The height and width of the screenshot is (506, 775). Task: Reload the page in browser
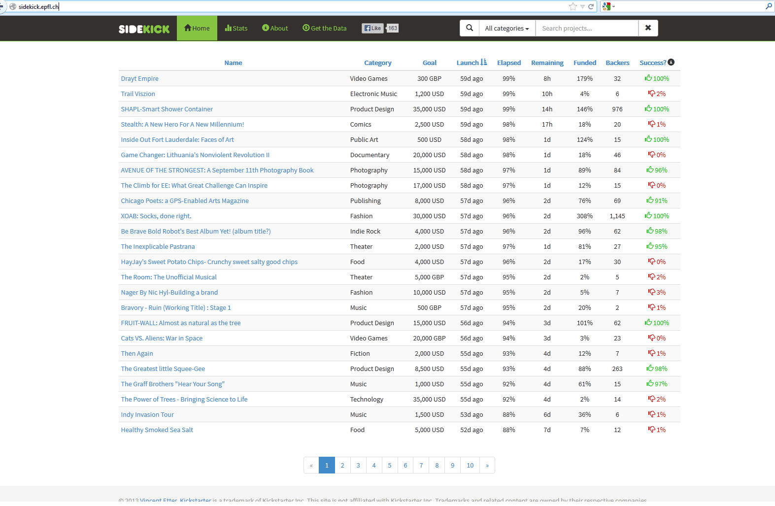point(591,6)
